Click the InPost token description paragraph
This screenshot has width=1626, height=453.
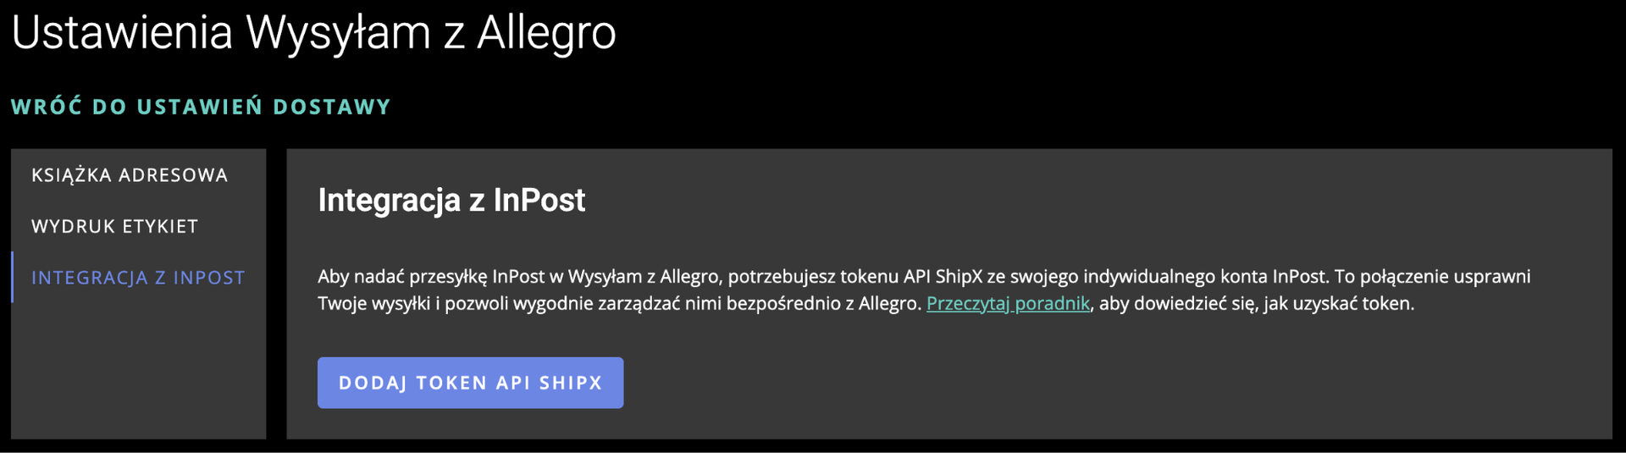click(x=762, y=278)
